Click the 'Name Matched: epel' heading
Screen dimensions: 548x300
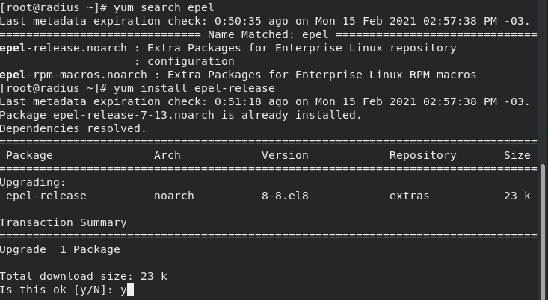coord(268,34)
